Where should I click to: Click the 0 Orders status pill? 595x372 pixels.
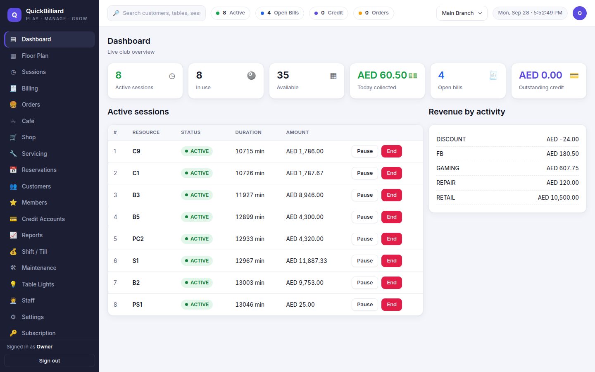[374, 13]
